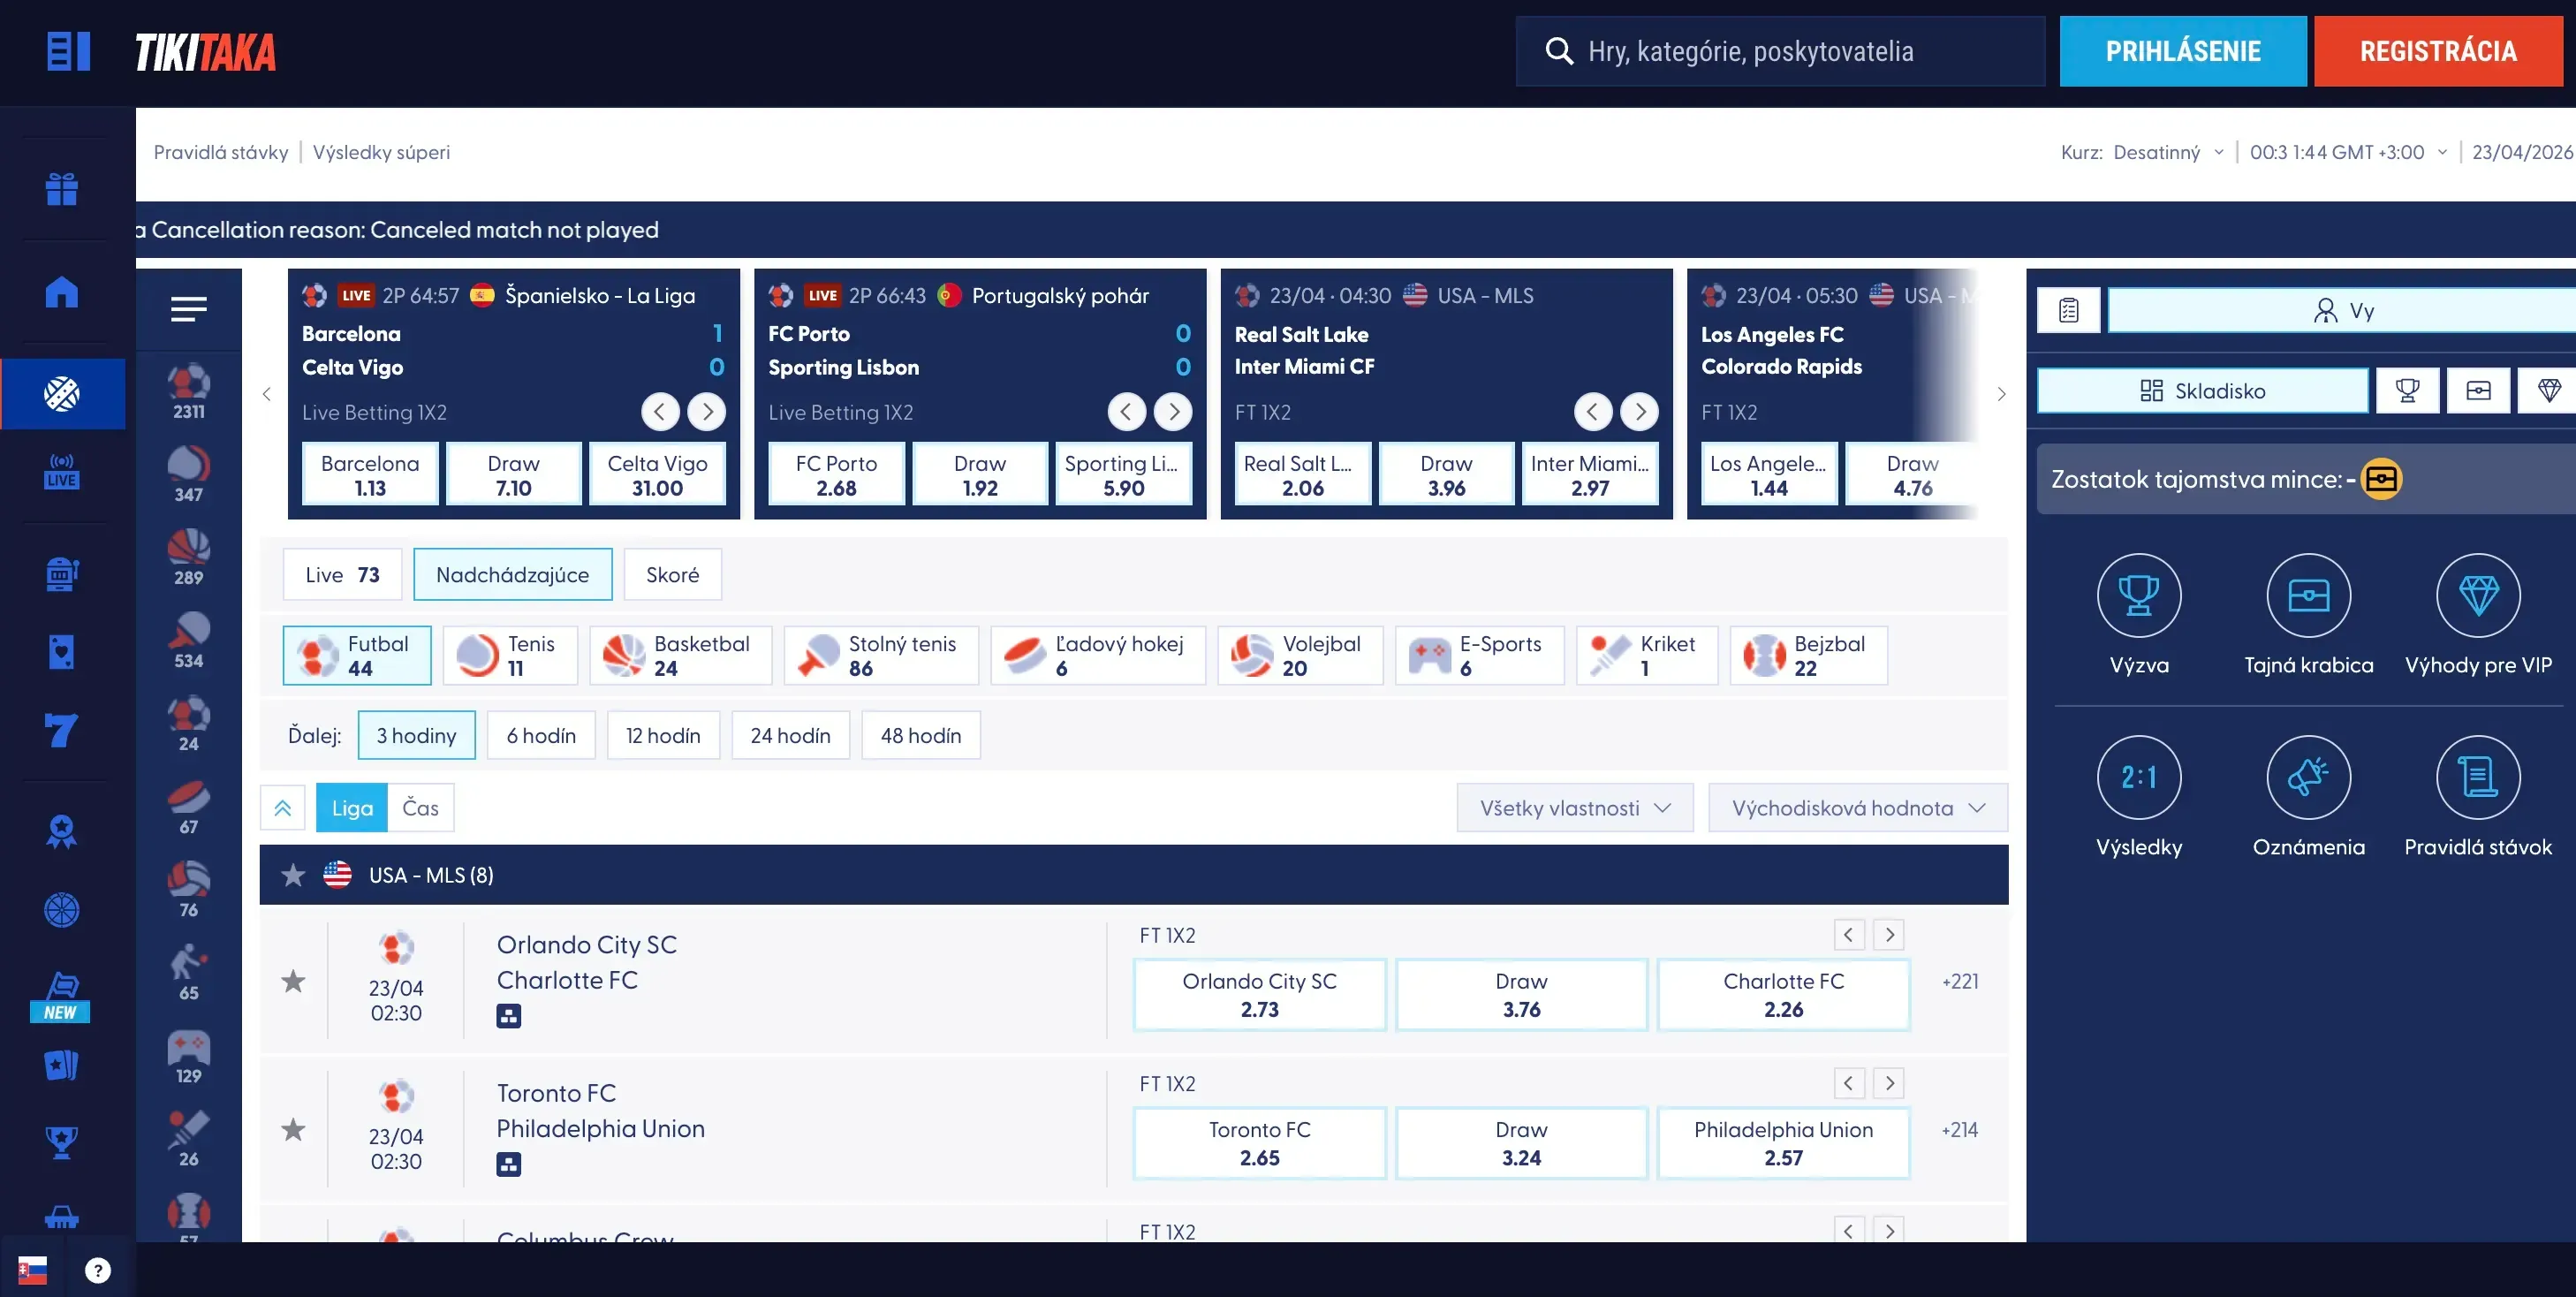Bet on Charlotte FC odds 2.26

(x=1782, y=995)
